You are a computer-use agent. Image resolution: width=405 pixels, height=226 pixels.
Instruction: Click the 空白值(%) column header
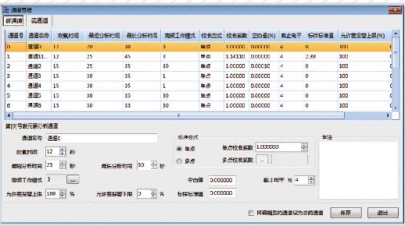pyautogui.click(x=264, y=35)
